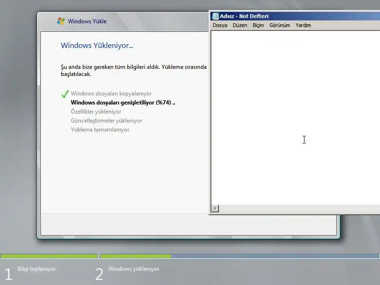This screenshot has height=285, width=380.
Task: Click the Adsız - Not Defteri title bar
Action: [x=295, y=16]
